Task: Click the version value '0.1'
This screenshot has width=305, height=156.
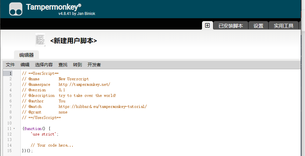Action: pyautogui.click(x=62, y=90)
